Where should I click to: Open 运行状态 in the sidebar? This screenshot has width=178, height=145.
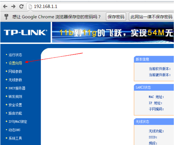click(15, 55)
